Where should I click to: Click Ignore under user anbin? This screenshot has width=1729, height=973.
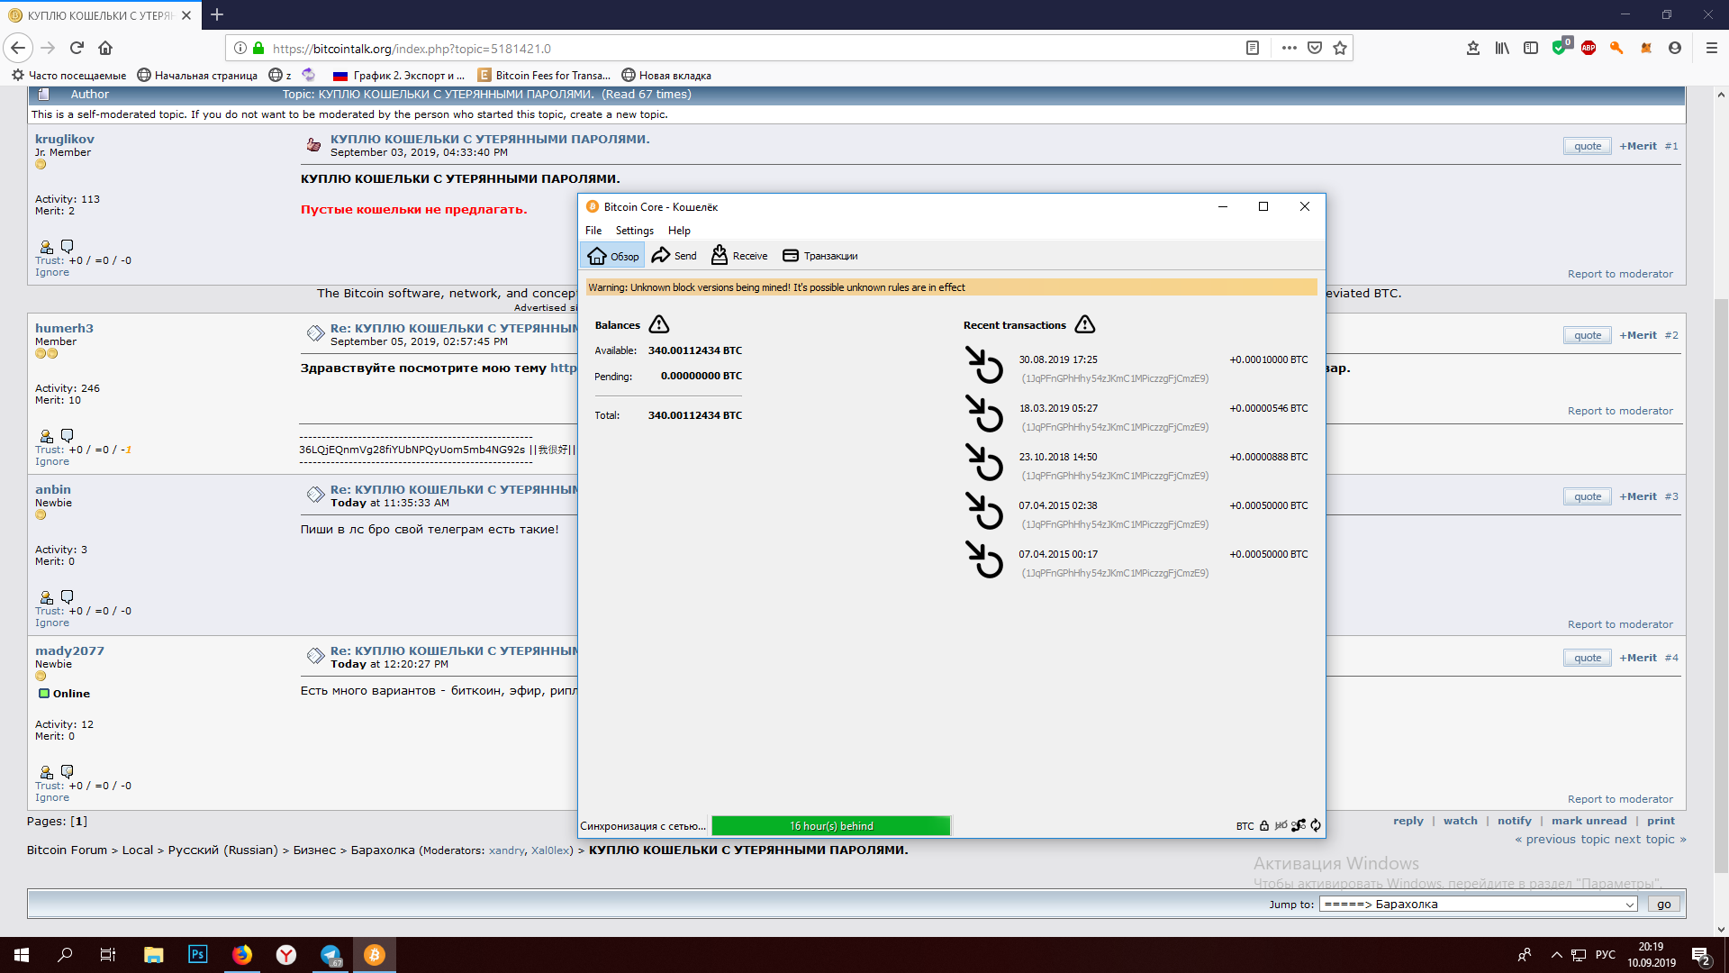click(x=52, y=623)
